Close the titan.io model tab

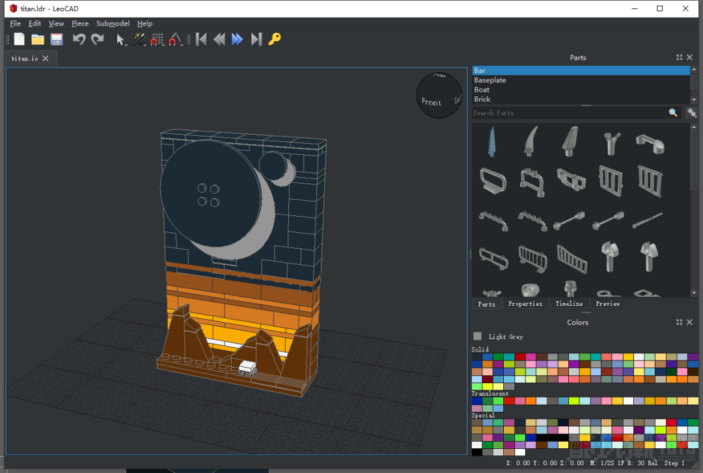46,59
